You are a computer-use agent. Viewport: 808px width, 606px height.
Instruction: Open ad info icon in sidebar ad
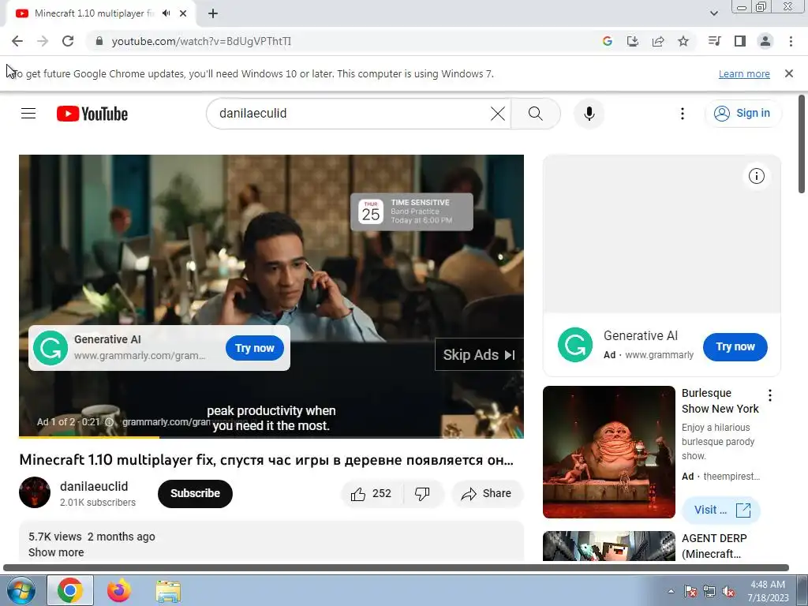pyautogui.click(x=757, y=176)
